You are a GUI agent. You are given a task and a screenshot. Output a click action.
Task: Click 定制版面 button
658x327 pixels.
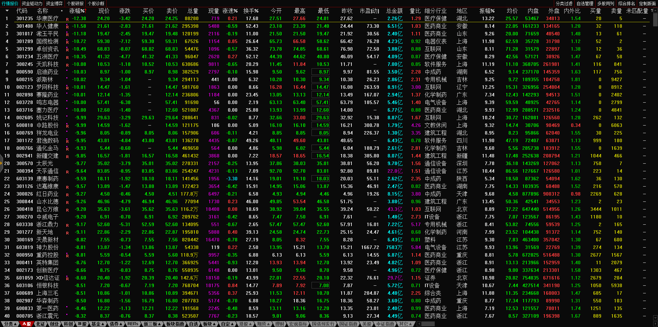tap(647, 3)
